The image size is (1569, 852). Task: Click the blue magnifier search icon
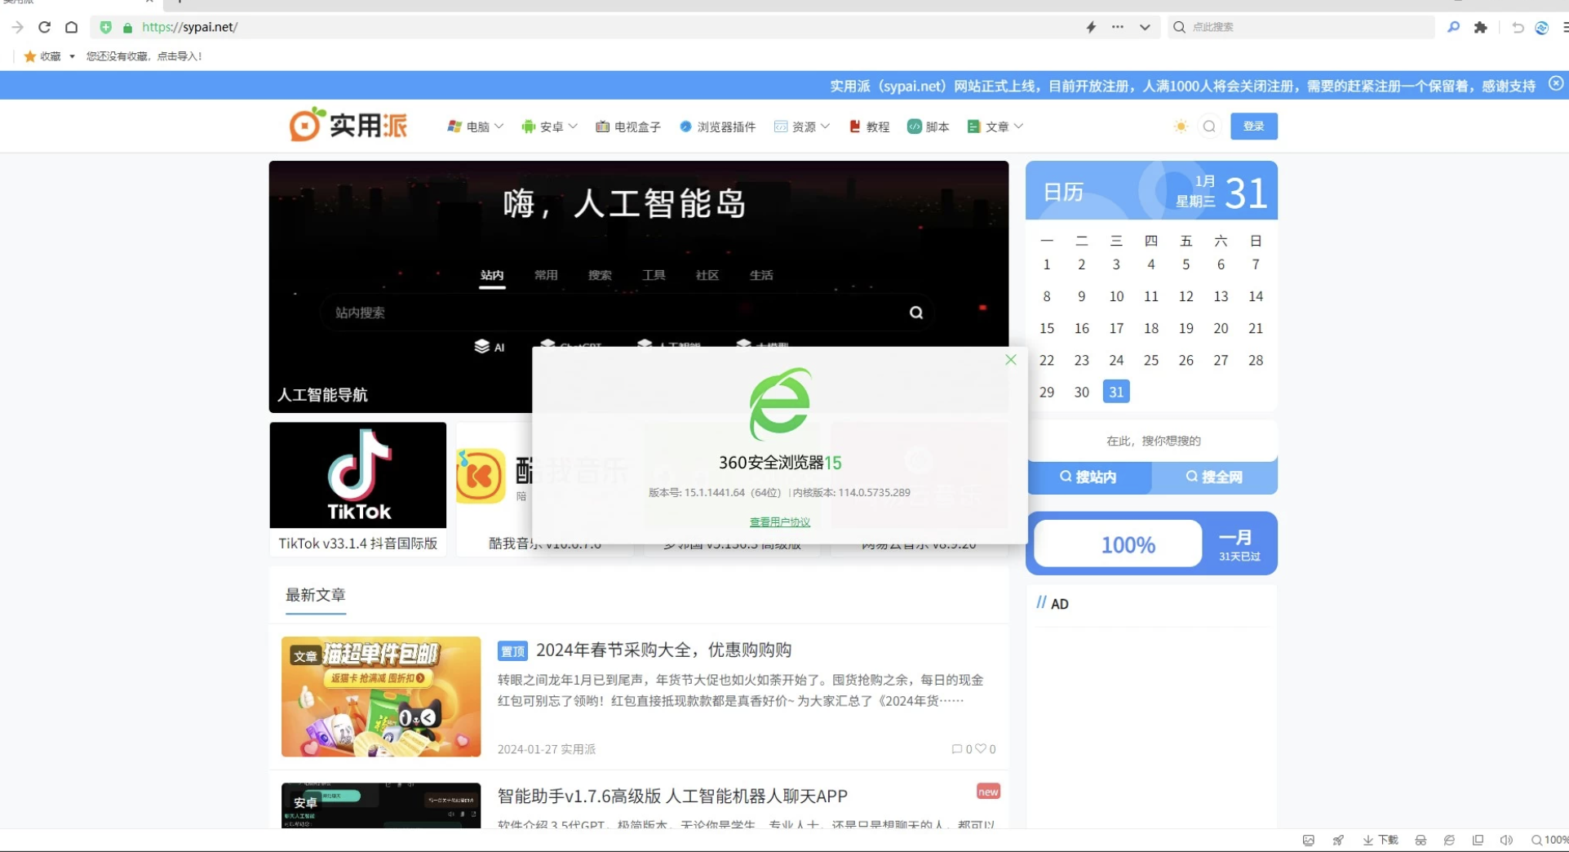pyautogui.click(x=1453, y=27)
